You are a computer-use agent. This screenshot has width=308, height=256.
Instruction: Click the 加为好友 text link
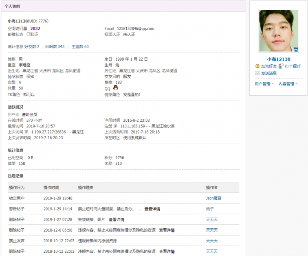click(x=269, y=66)
